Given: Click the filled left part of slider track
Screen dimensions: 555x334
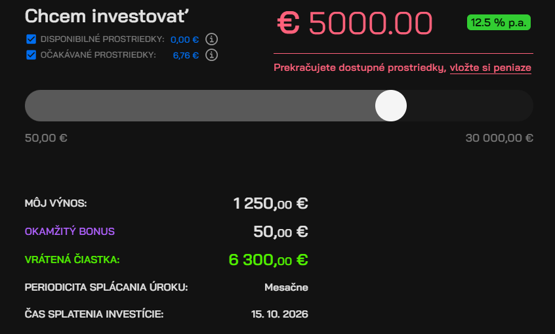Looking at the screenshot, I should click(200, 106).
